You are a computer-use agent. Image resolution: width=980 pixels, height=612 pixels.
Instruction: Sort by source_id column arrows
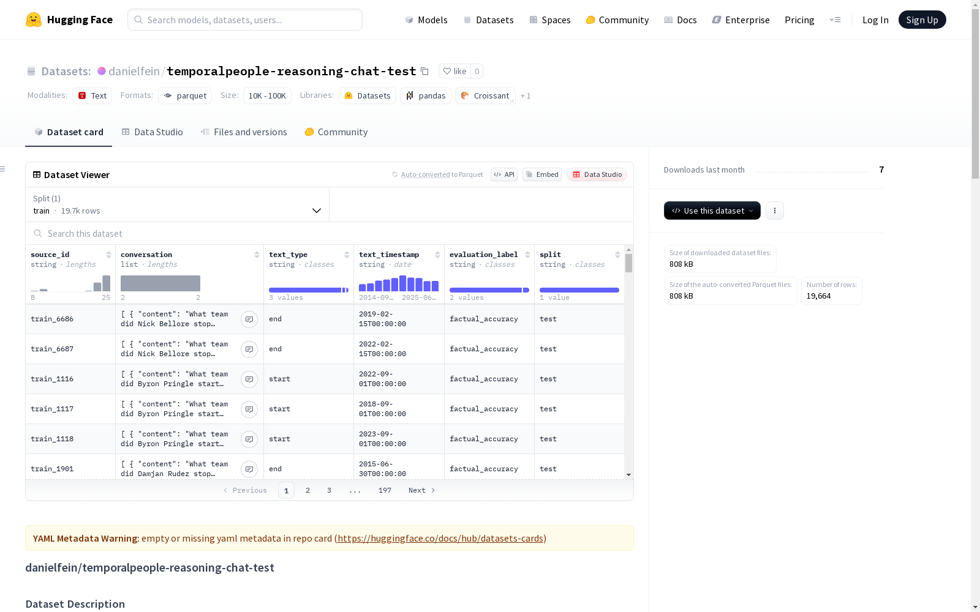pyautogui.click(x=108, y=255)
